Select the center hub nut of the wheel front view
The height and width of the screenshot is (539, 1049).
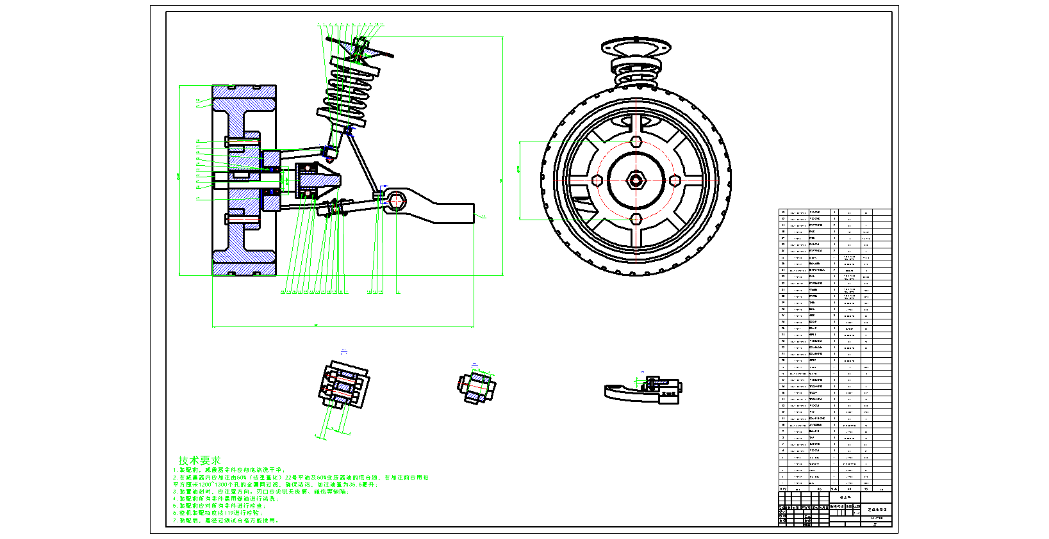(636, 181)
